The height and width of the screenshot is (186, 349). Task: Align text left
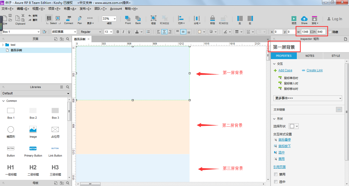pos(159,32)
